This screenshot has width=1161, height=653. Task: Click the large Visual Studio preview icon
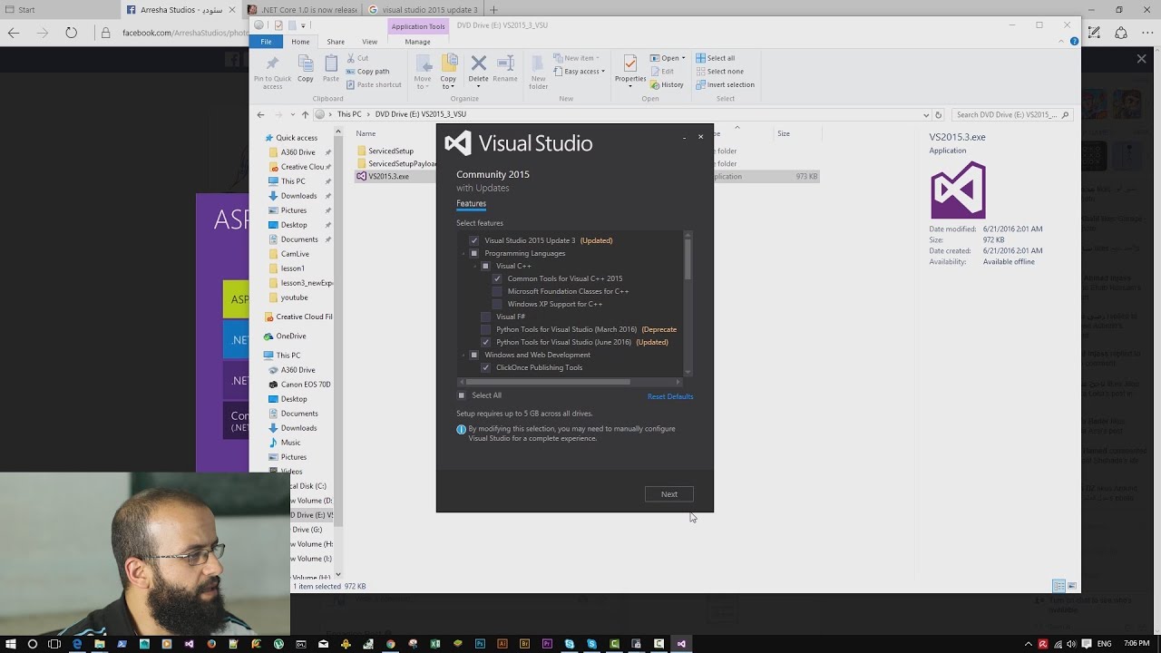click(x=958, y=190)
